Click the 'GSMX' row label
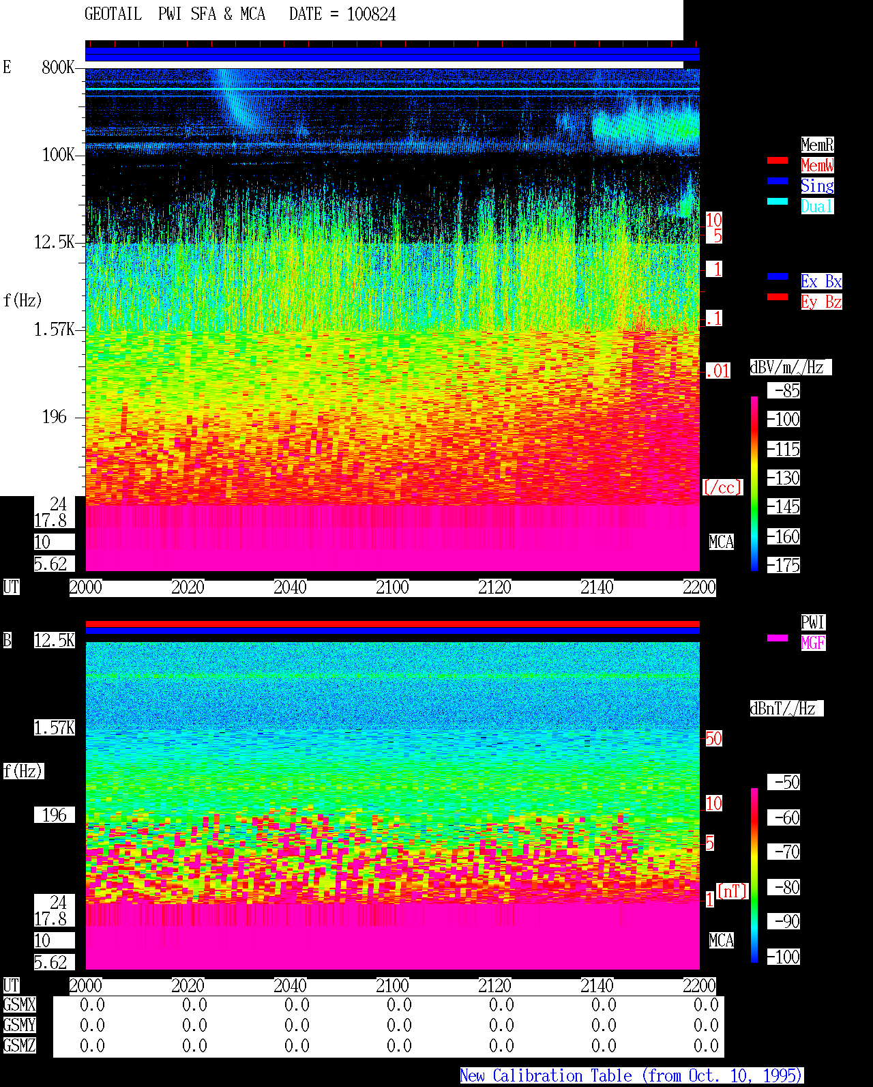The width and height of the screenshot is (873, 1087). [19, 1004]
